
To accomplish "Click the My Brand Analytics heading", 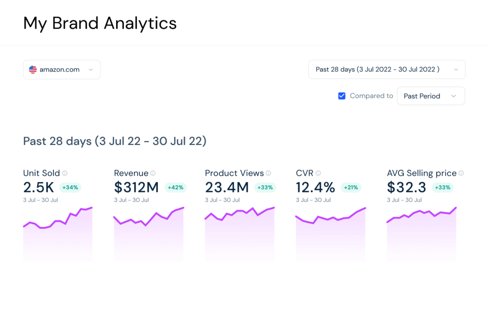I will click(100, 23).
